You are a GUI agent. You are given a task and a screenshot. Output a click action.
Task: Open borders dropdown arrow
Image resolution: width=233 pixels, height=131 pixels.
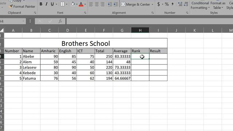pos(67,4)
